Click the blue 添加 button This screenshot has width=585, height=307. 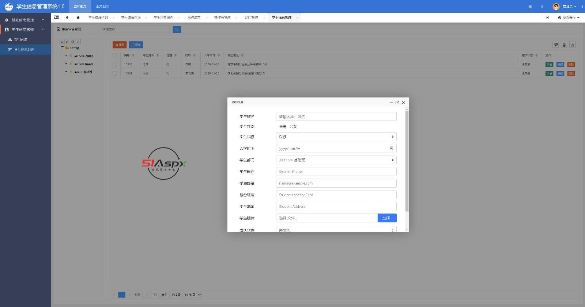pos(136,45)
